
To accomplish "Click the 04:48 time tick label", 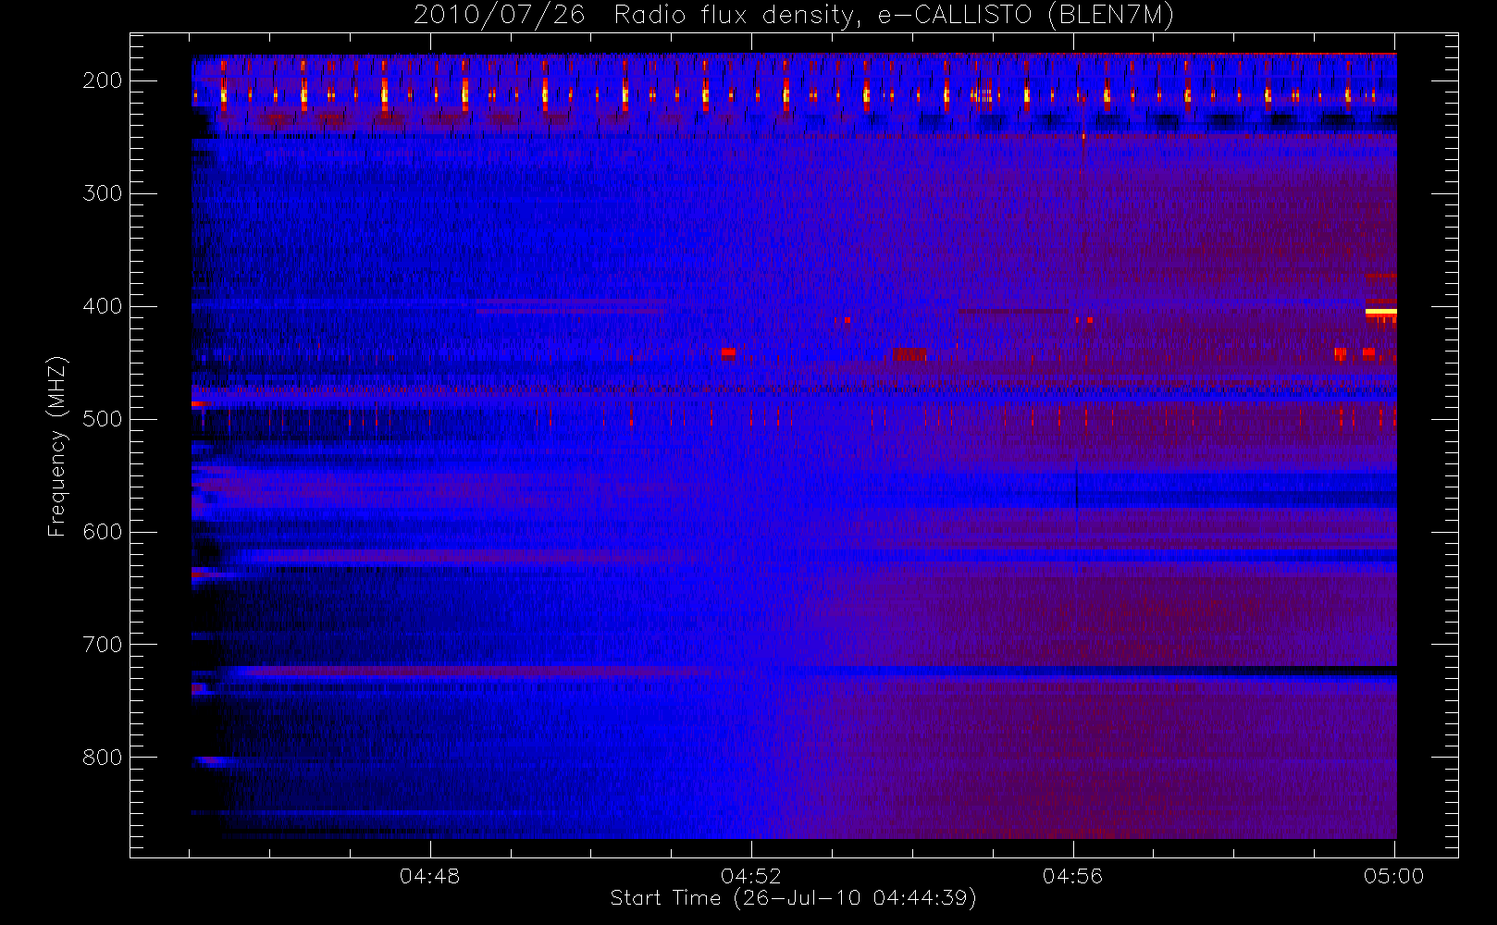I will [x=429, y=876].
